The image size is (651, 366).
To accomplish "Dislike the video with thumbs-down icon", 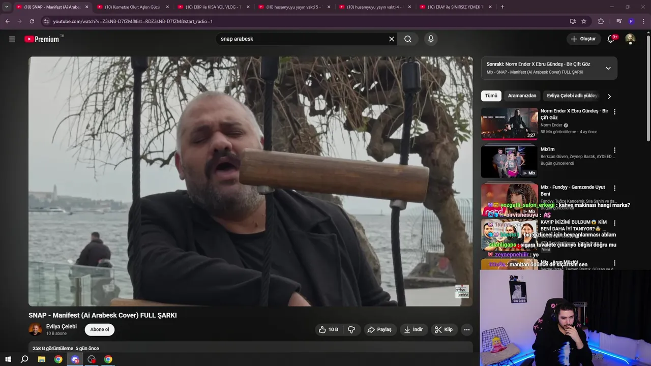I will (x=351, y=329).
